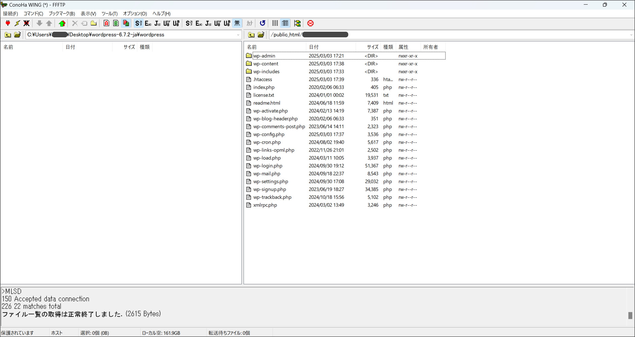Select ASCII transfer mode (red A)

tap(106, 23)
